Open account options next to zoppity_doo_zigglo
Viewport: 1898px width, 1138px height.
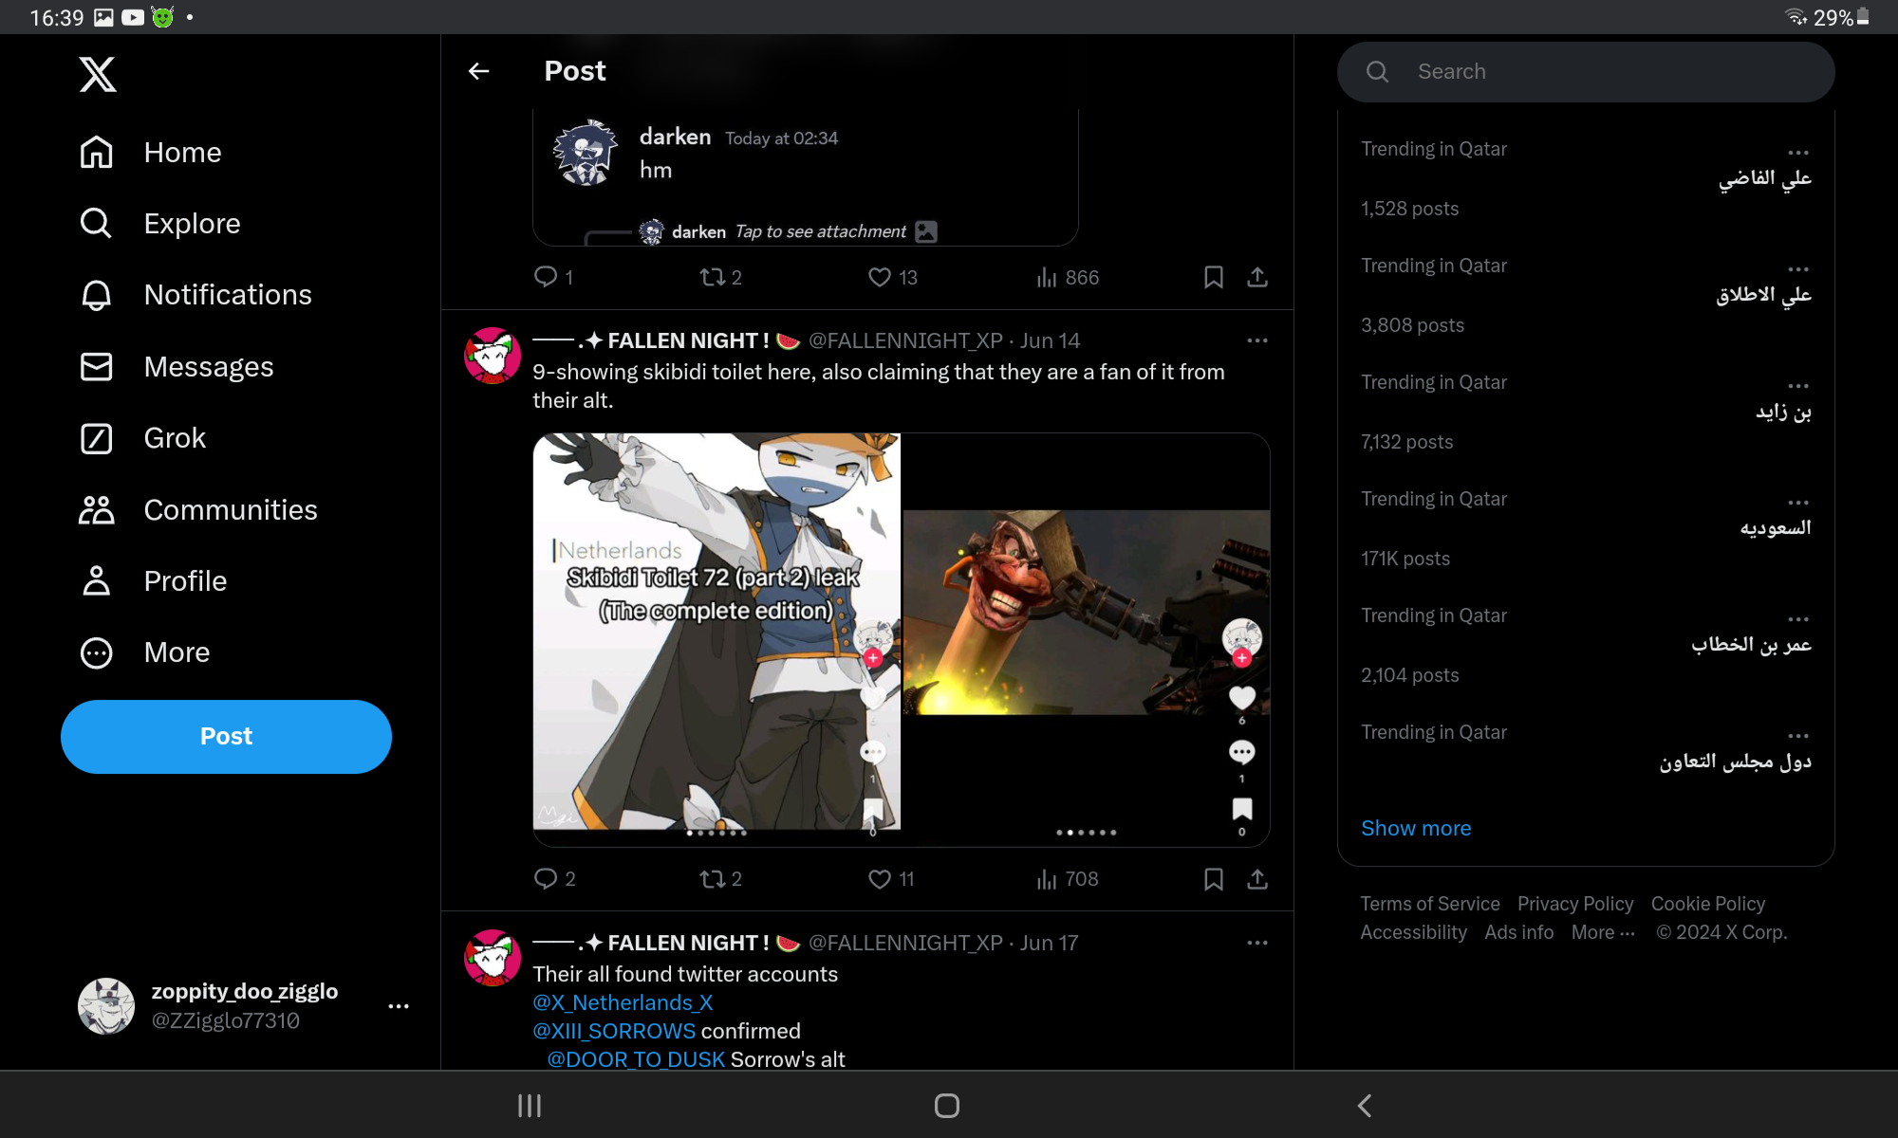click(399, 1006)
